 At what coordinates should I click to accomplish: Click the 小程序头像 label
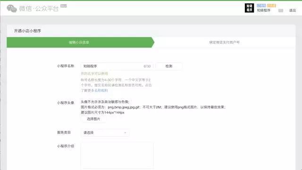[x=66, y=103]
